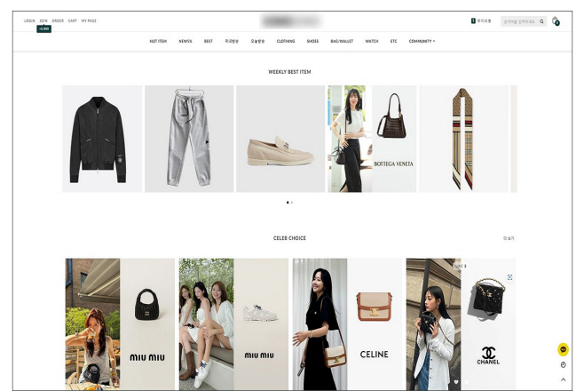Click the JOIN link

(x=43, y=20)
